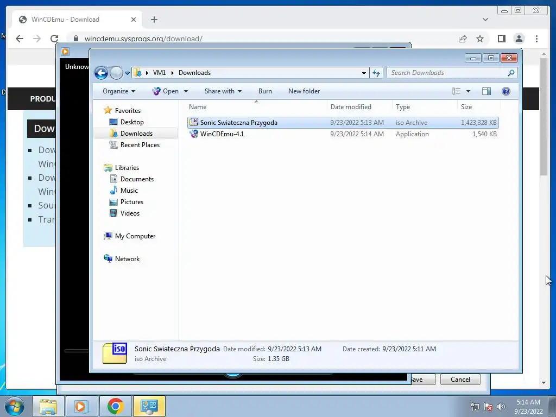The image size is (556, 417).
Task: Expand the address bar history dropdown
Action: [x=364, y=73]
